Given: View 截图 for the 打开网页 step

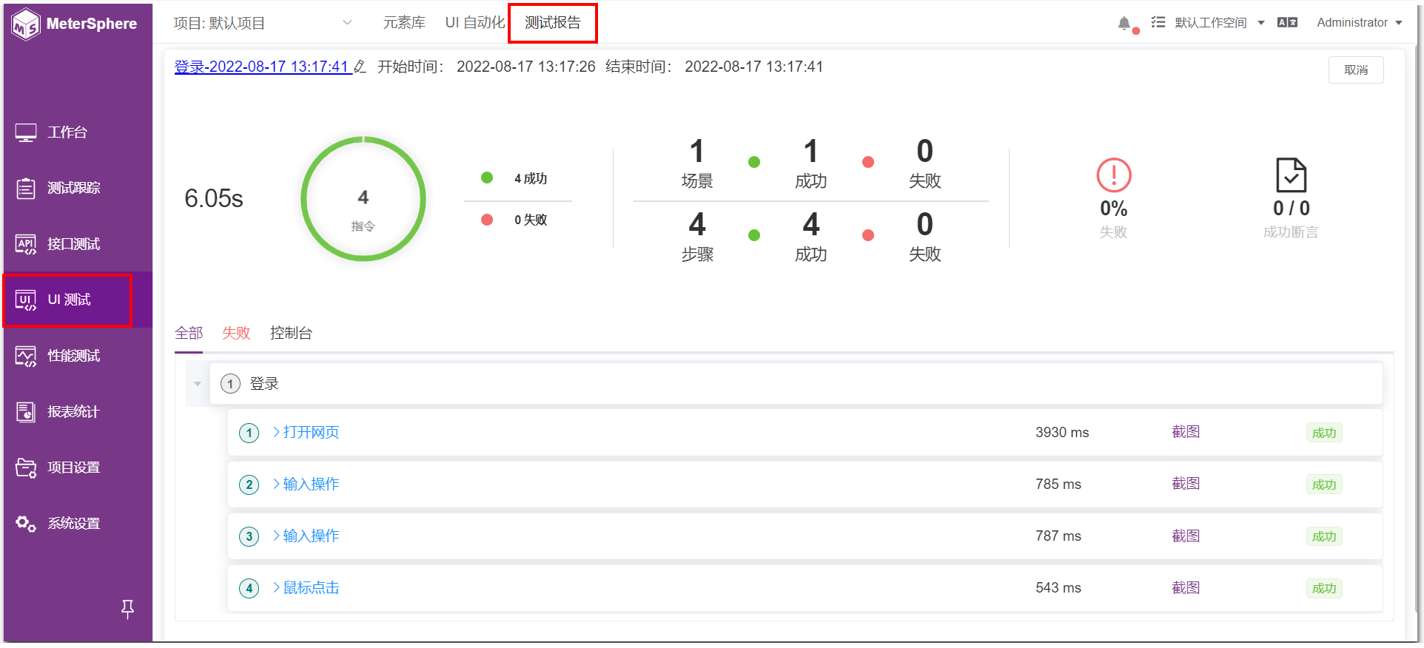Looking at the screenshot, I should 1186,433.
